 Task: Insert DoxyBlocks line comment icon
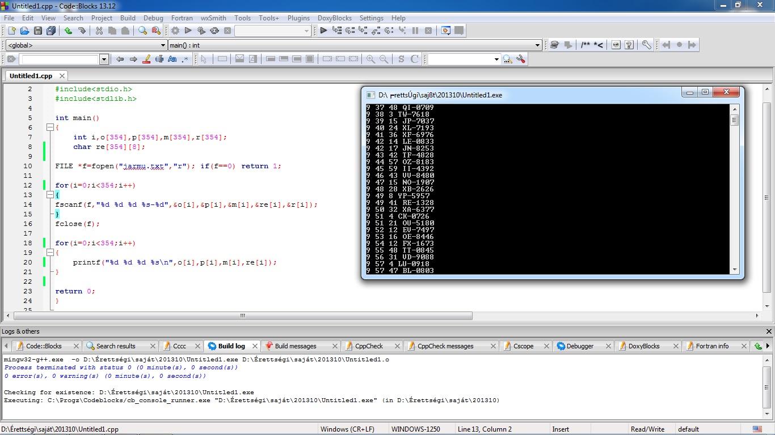pyautogui.click(x=598, y=45)
